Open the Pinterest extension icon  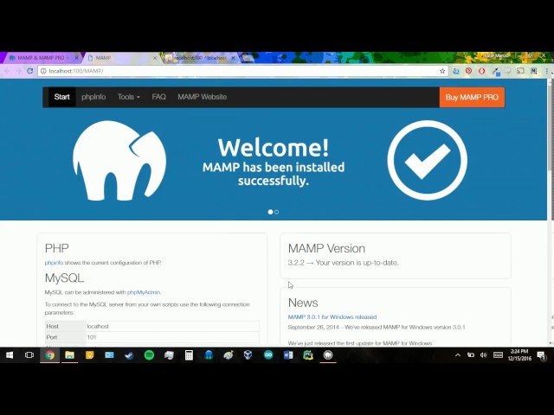coord(468,71)
